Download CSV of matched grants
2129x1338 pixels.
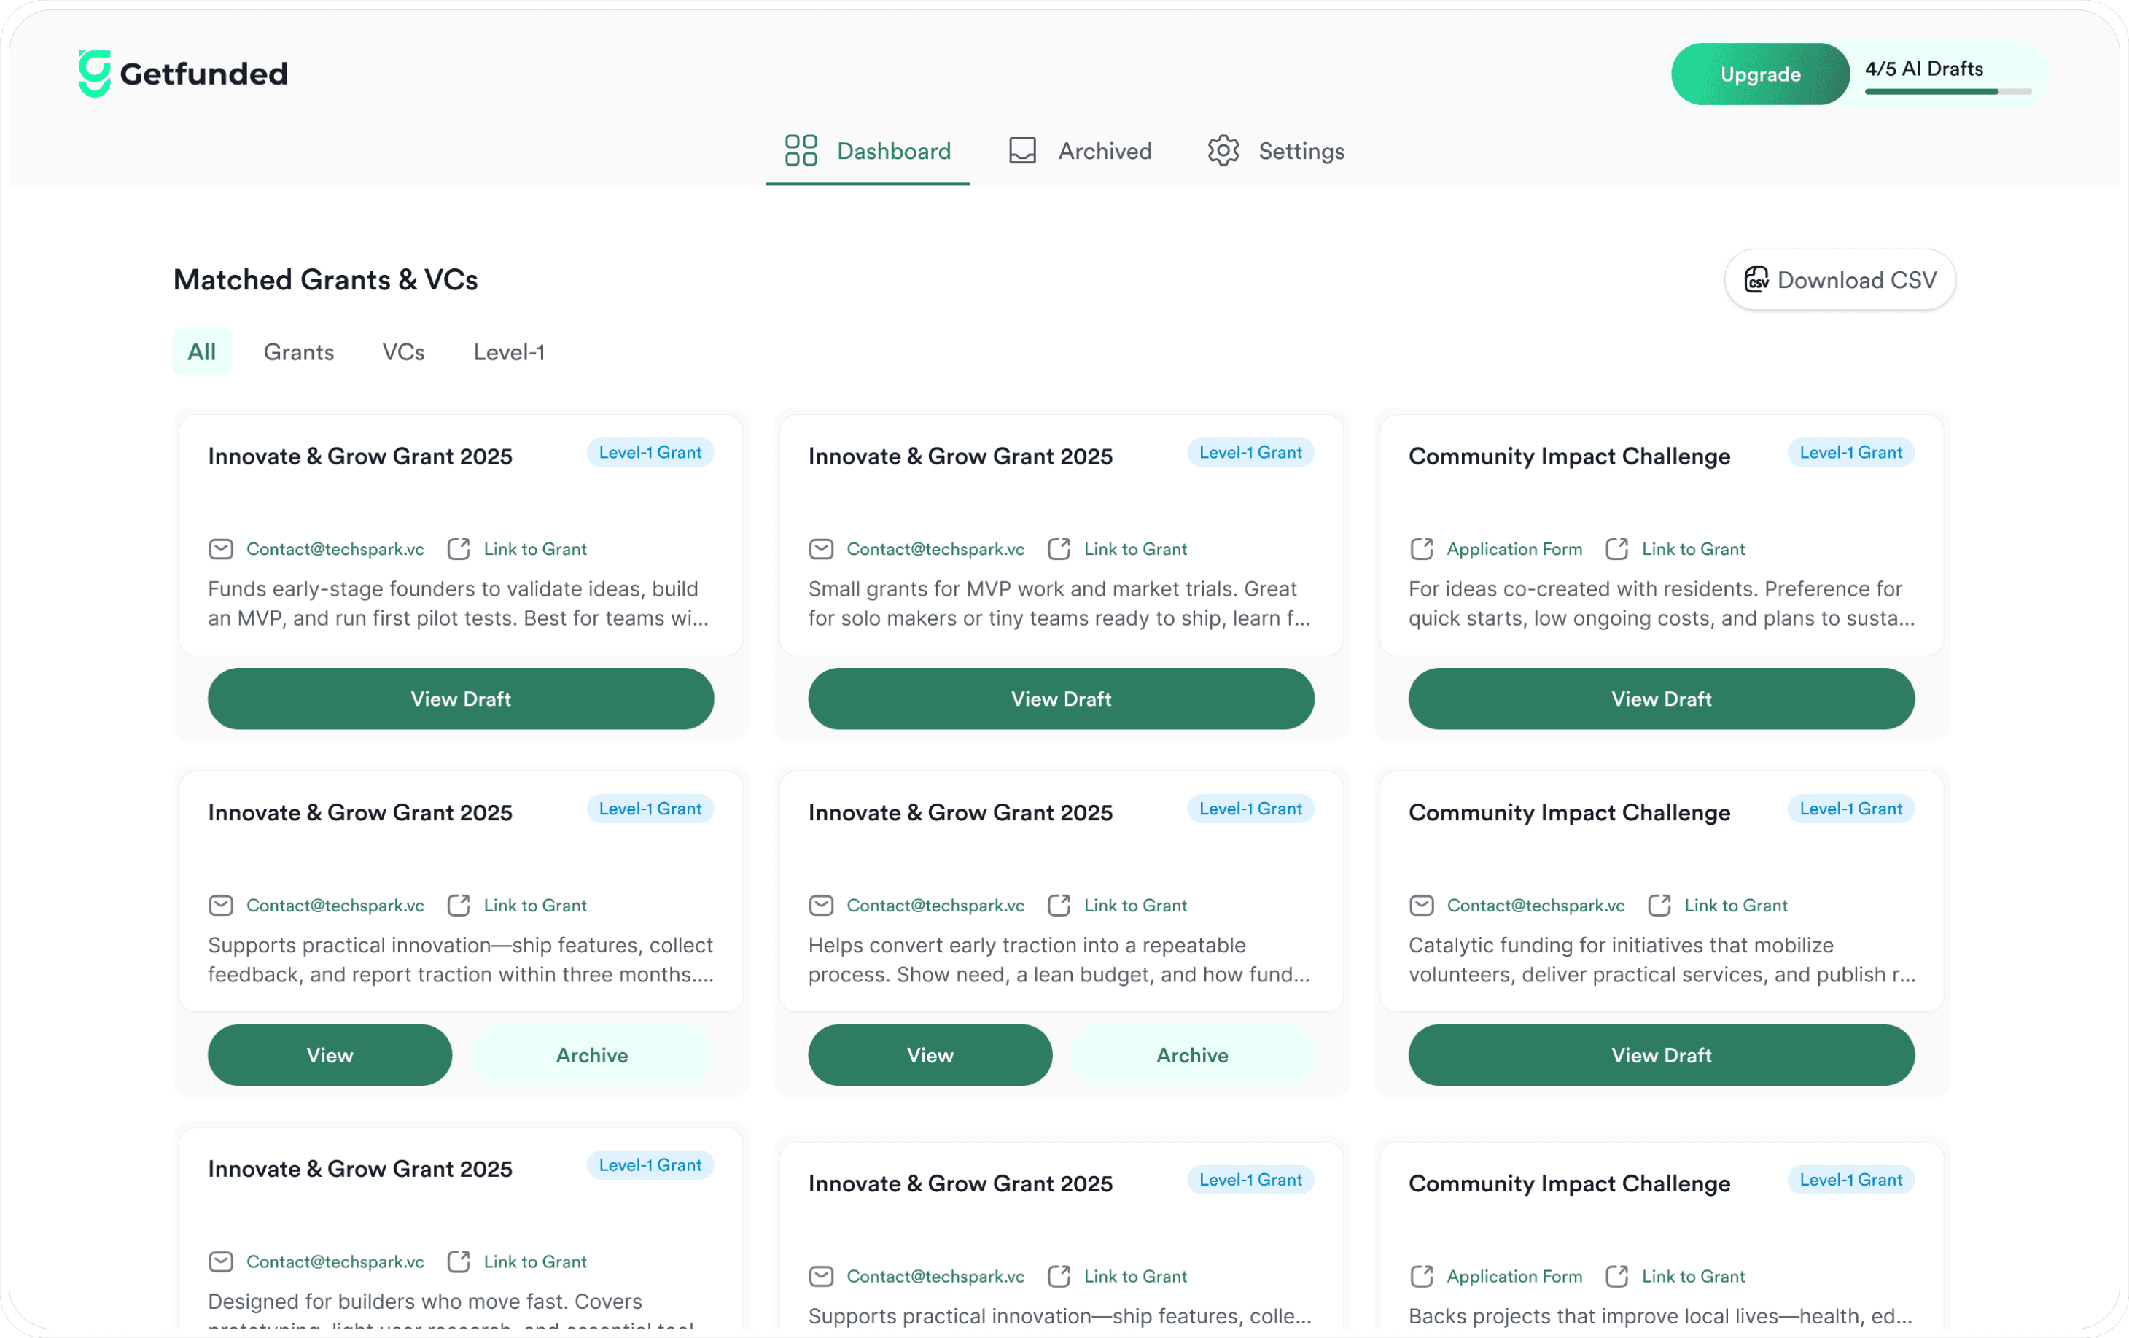click(1839, 279)
